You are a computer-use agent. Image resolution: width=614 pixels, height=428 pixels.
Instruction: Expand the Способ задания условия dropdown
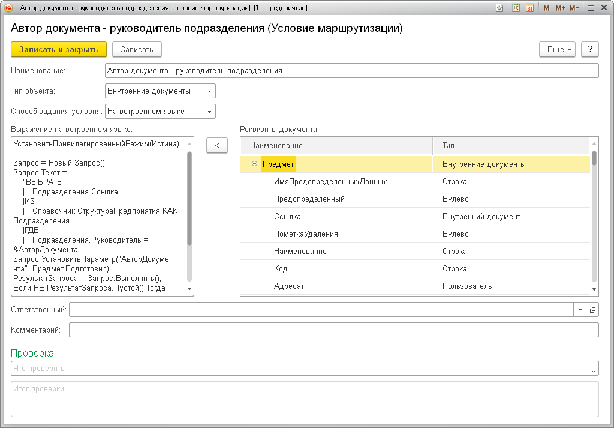(209, 111)
